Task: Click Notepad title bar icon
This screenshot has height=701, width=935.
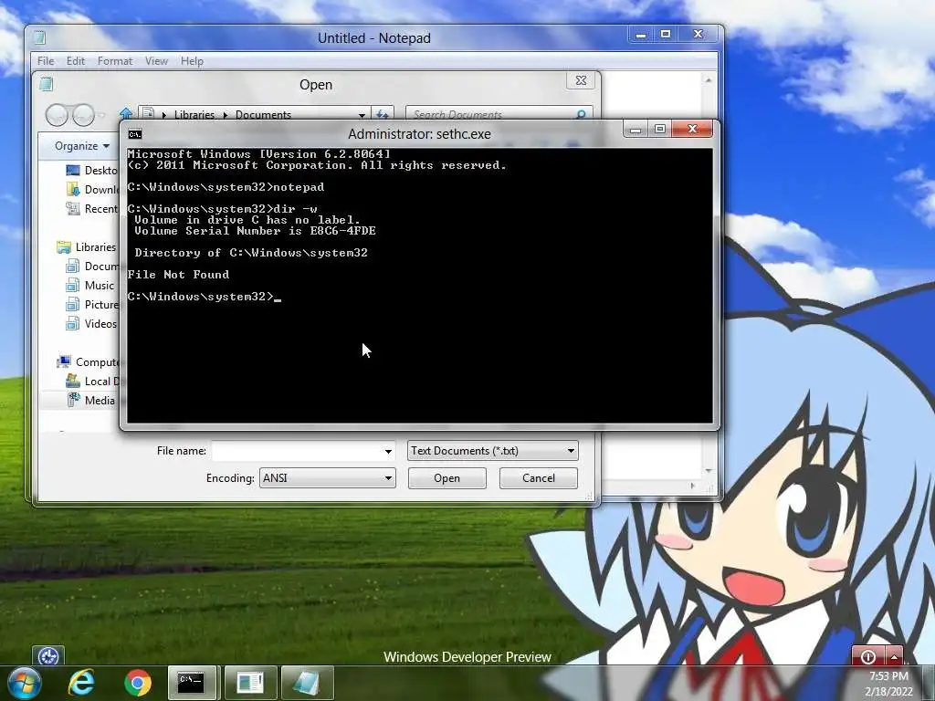Action: [40, 37]
